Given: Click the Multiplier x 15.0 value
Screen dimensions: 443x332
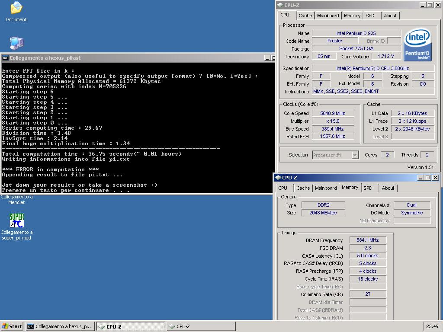Looking at the screenshot, I should tap(333, 121).
